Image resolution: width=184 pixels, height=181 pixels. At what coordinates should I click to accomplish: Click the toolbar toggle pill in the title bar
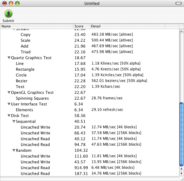(x=179, y=3)
